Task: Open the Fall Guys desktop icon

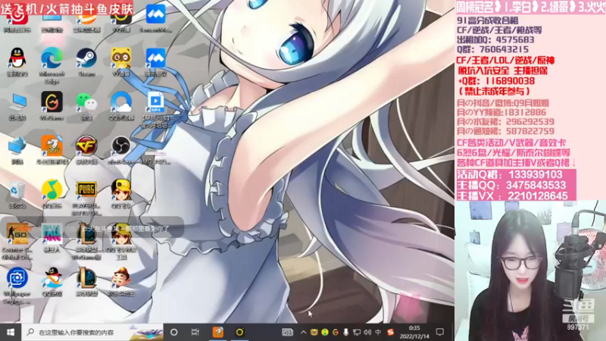Action: point(52,234)
